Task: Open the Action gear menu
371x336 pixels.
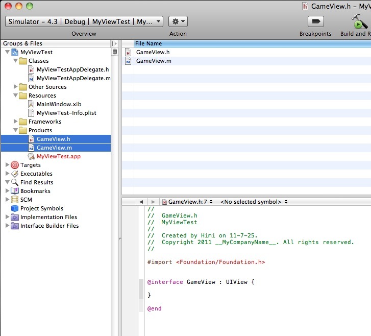Action: [x=178, y=21]
